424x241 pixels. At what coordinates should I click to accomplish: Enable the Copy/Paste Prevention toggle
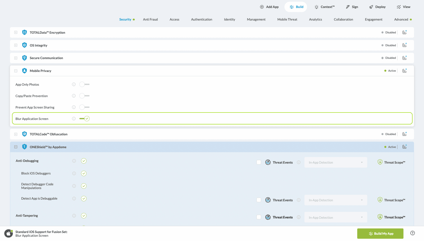pyautogui.click(x=84, y=96)
